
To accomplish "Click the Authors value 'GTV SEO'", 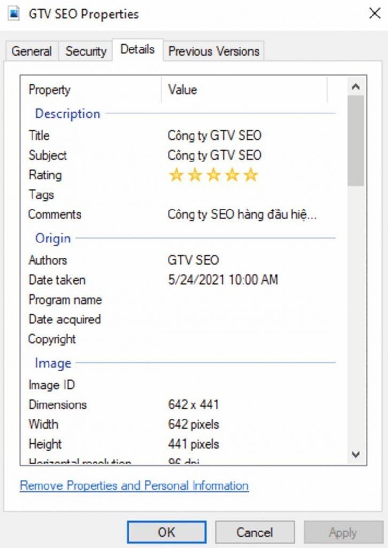I will click(194, 260).
